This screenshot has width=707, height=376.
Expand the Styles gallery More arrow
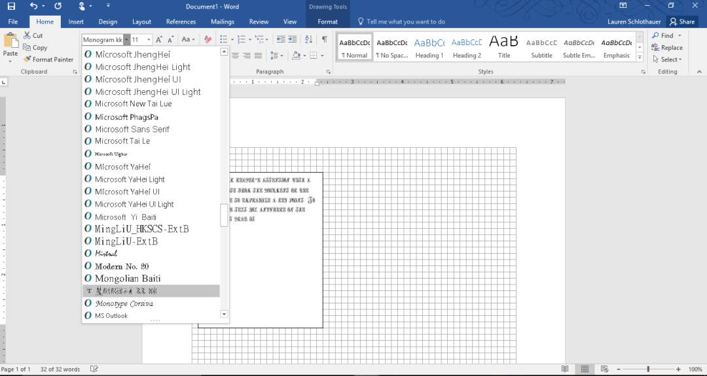tap(640, 57)
